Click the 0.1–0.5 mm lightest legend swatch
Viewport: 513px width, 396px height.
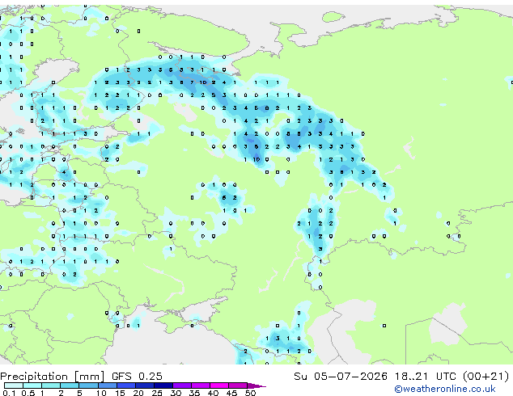(x=14, y=385)
